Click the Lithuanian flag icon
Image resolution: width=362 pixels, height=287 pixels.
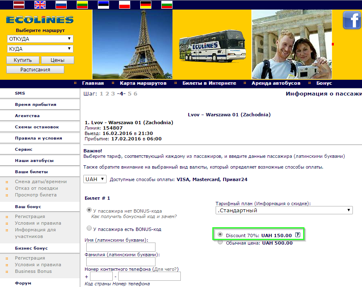point(82,5)
